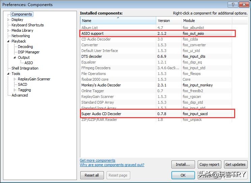The image size is (251, 183).
Task: Expand the Media Library node arrow
Action: pyautogui.click(x=8, y=30)
